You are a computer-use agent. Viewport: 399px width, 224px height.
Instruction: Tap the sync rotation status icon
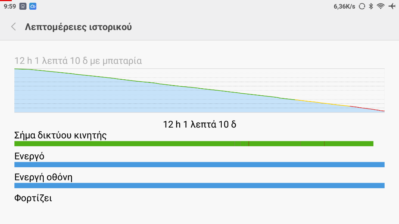pos(362,6)
